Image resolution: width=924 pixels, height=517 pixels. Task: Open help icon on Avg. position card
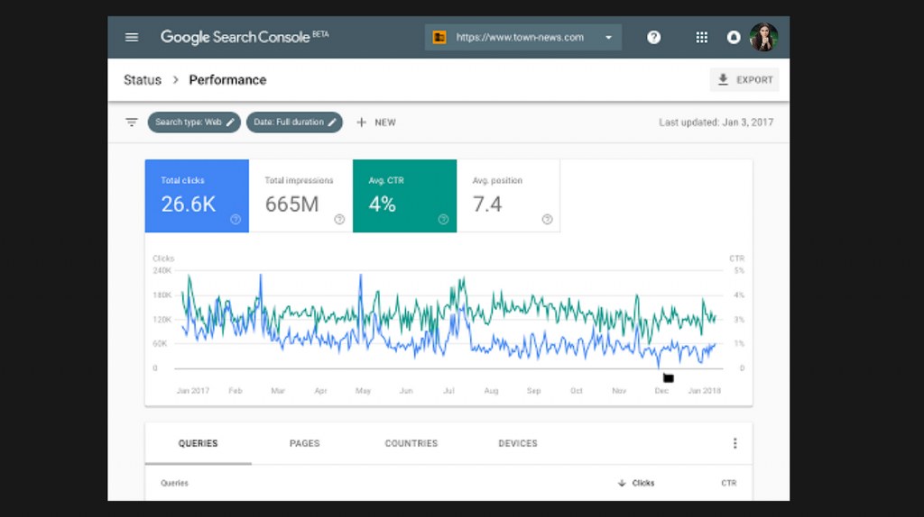coord(548,220)
